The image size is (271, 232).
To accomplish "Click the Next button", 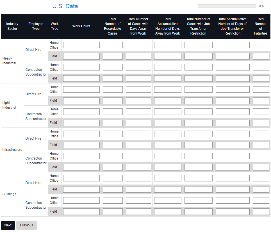I will [8, 225].
